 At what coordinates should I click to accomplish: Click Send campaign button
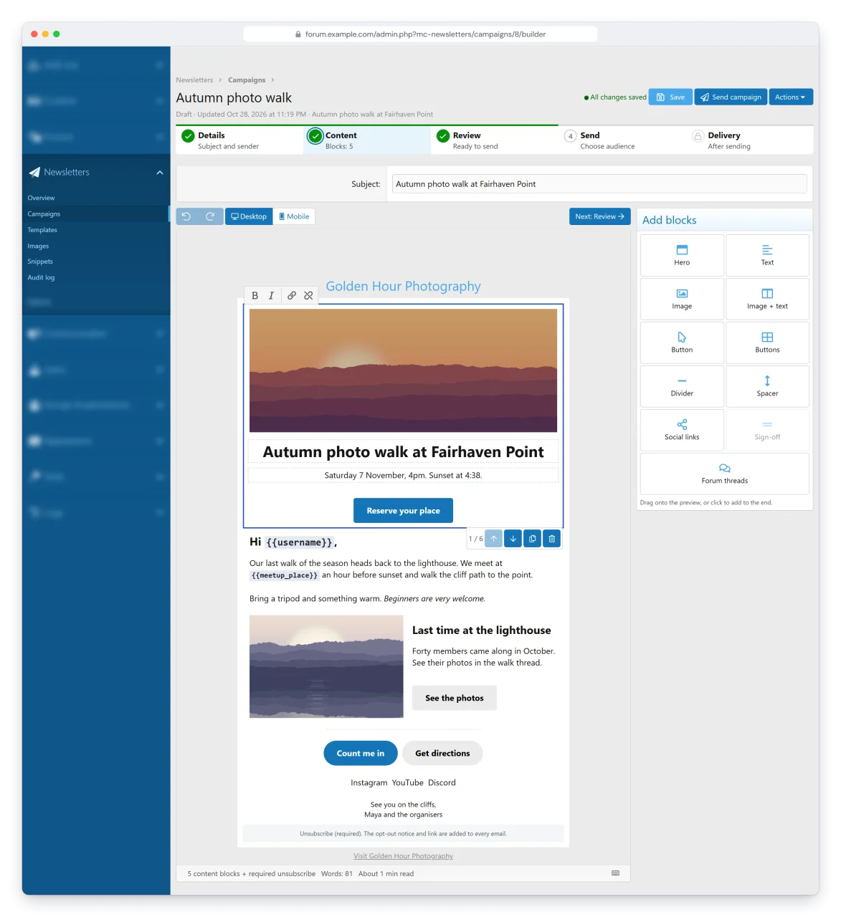click(731, 97)
